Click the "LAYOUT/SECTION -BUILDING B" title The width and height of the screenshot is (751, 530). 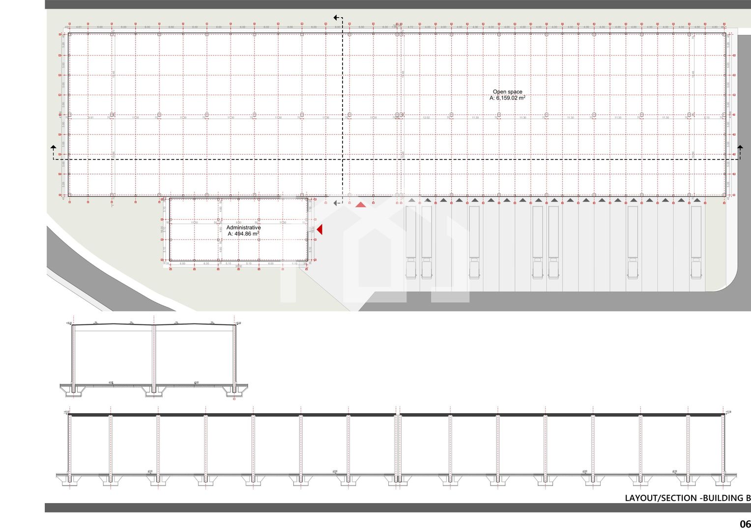[688, 498]
